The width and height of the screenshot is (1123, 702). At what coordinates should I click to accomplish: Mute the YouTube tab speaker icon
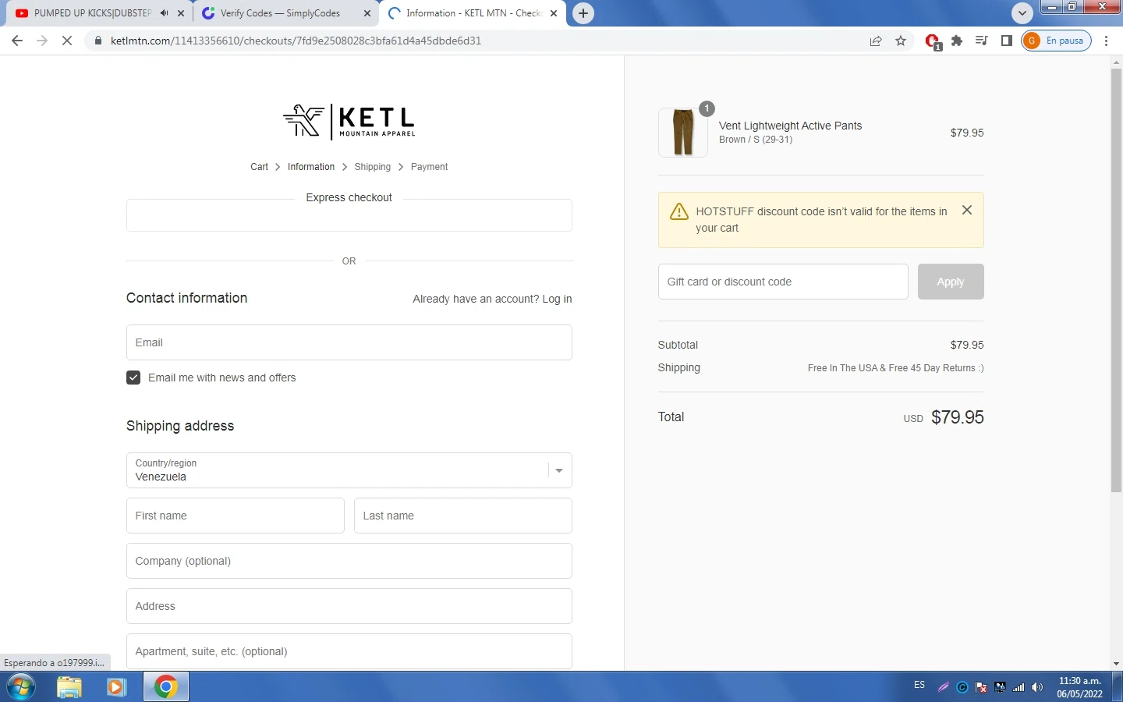164,13
